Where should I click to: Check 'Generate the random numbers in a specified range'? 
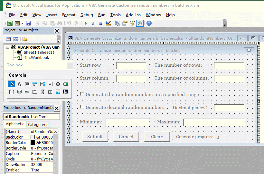82,94
